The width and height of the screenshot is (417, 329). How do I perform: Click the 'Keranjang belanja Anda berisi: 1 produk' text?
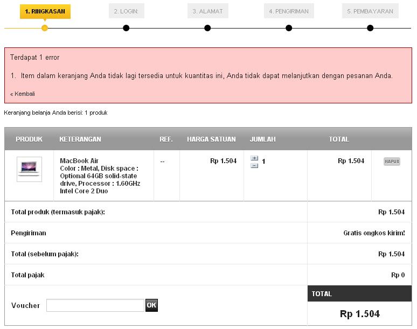tap(55, 113)
